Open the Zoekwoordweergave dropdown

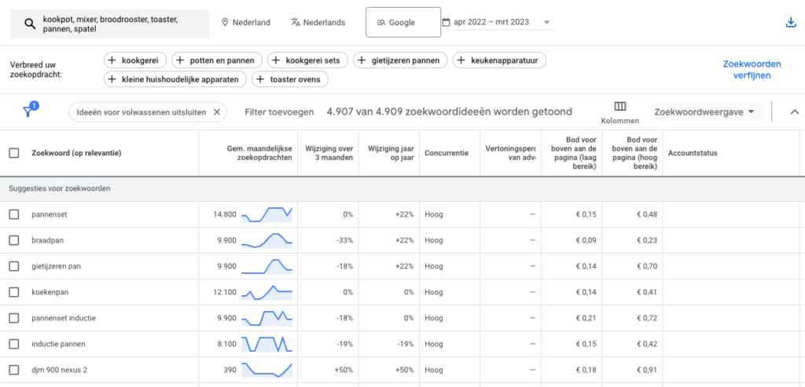click(707, 112)
